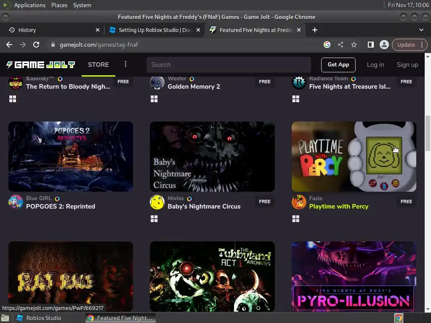This screenshot has height=323, width=431.
Task: Open Baby's Nightmare Circus thumbnail
Action: [212, 156]
